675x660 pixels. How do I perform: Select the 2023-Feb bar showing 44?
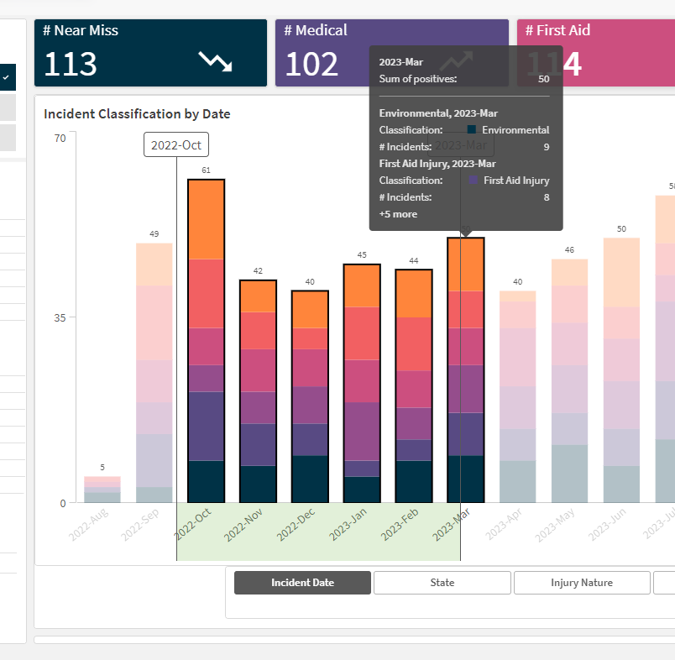tap(414, 385)
